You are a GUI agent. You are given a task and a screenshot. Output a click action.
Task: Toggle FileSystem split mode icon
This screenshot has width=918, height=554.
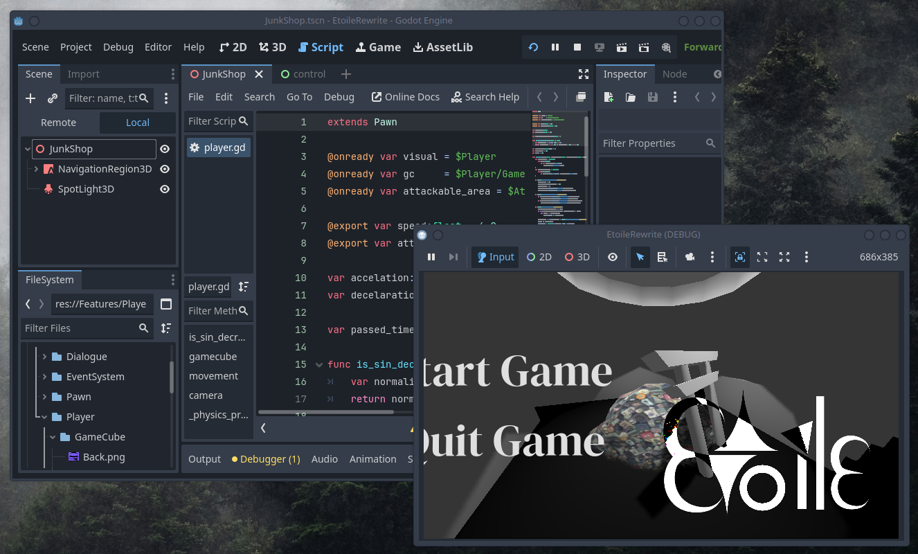pyautogui.click(x=166, y=304)
